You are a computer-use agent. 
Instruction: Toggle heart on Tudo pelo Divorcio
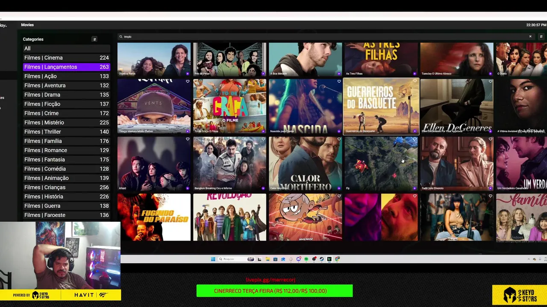[x=490, y=139]
